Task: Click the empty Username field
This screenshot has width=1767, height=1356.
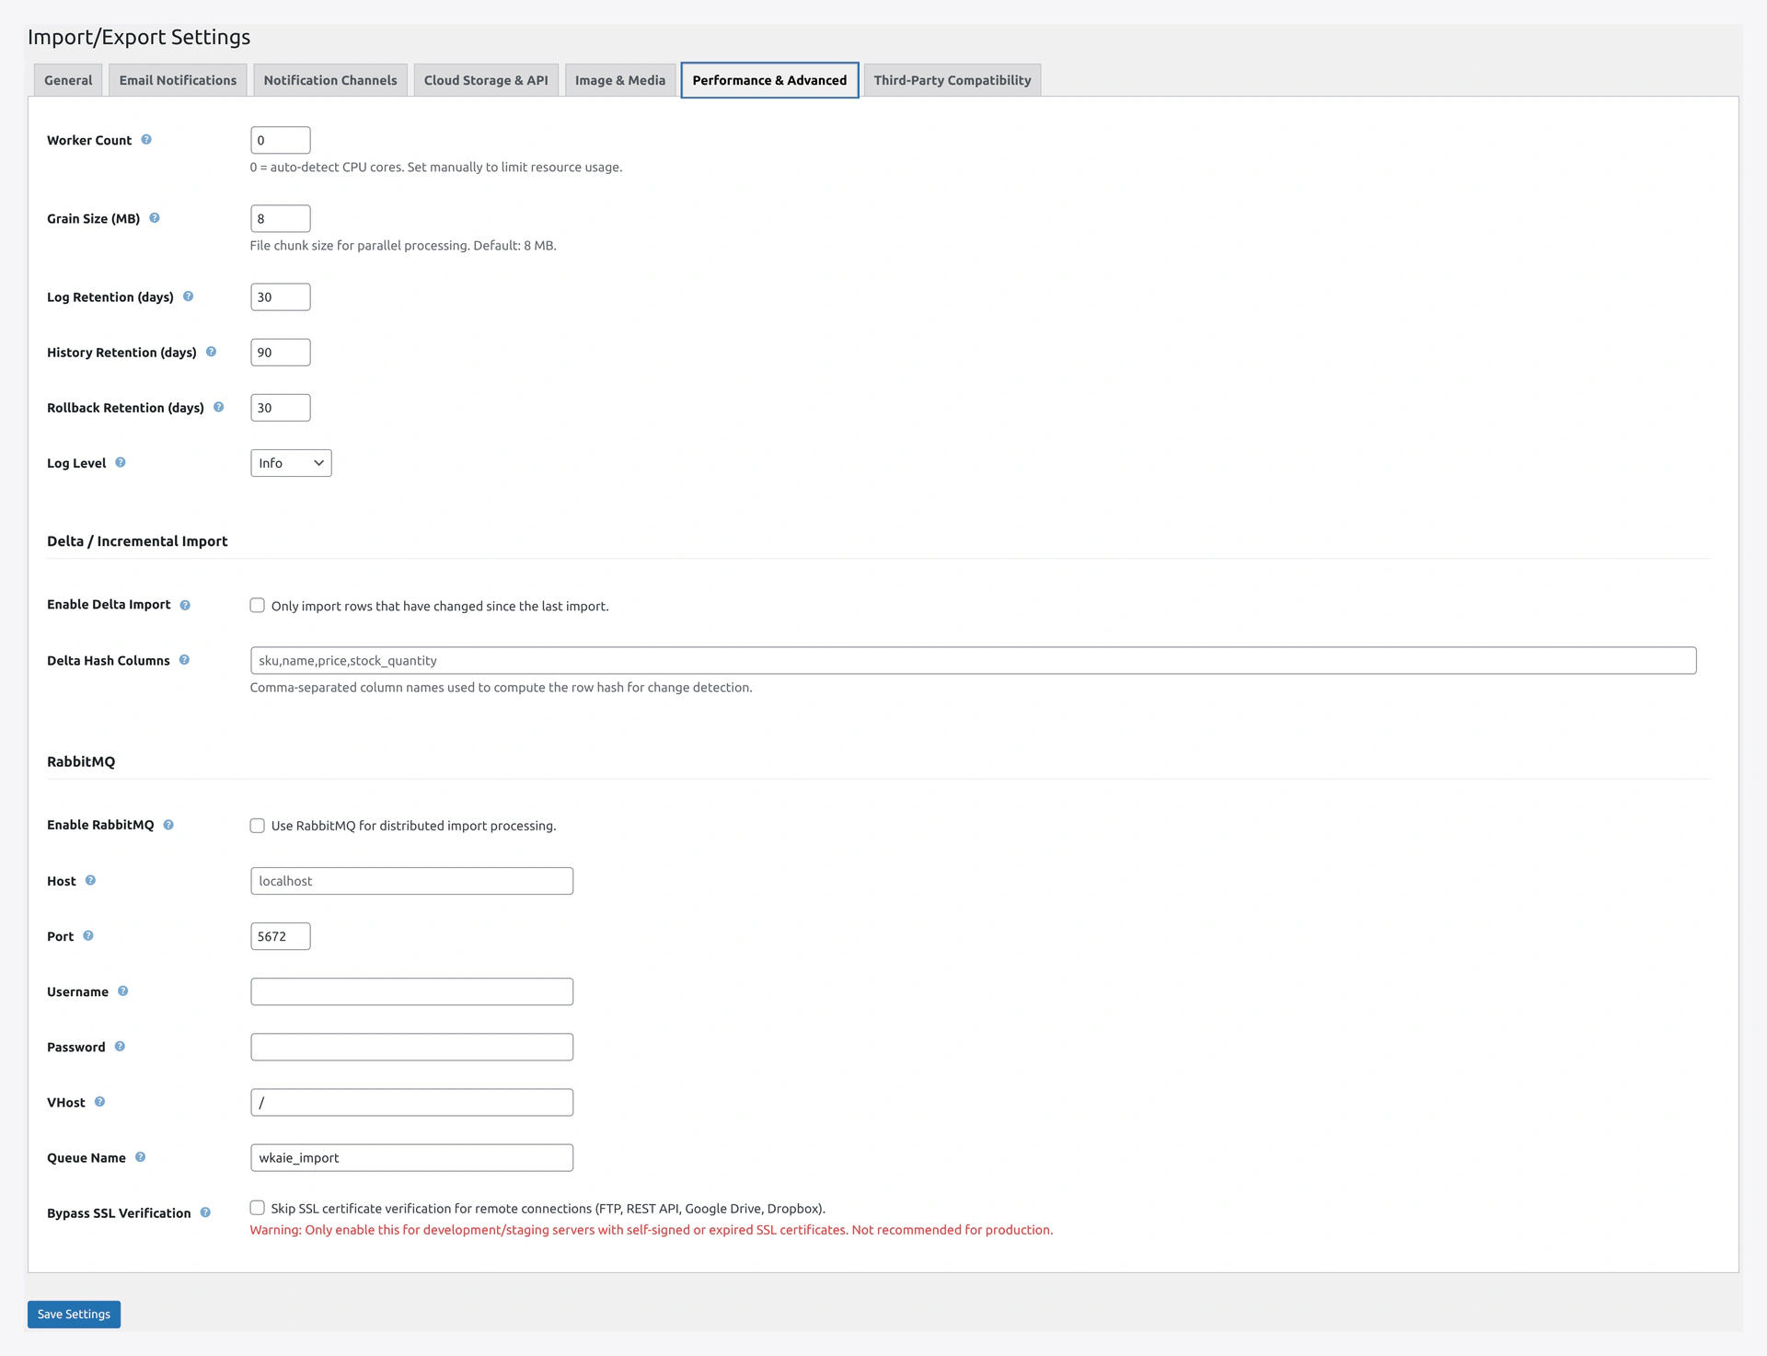Action: pyautogui.click(x=411, y=991)
